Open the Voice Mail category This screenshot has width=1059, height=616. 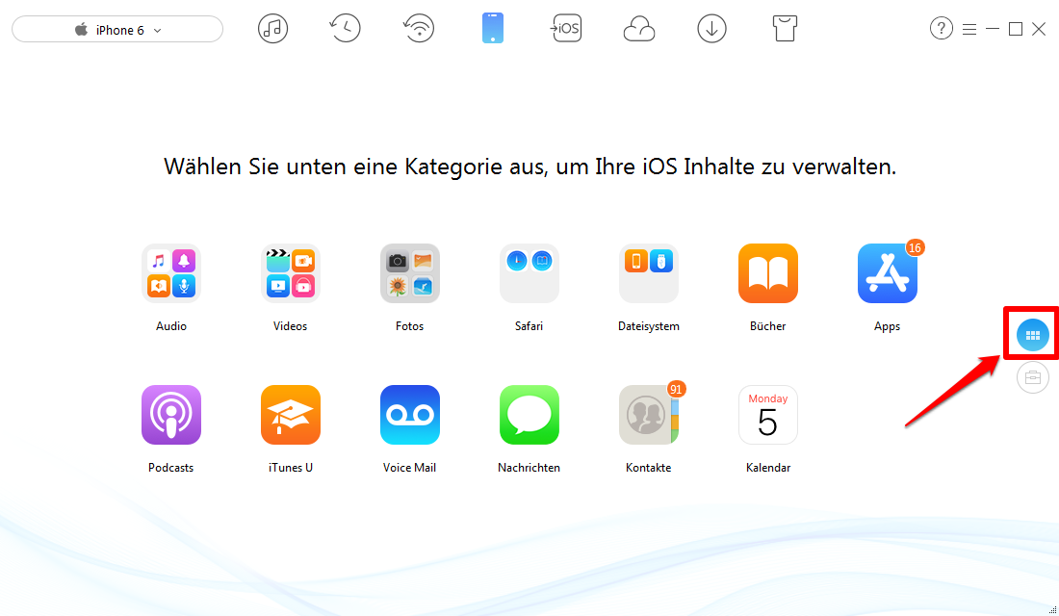[410, 415]
